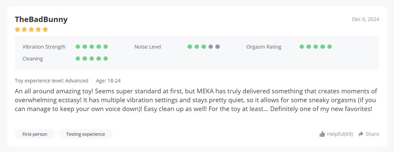Click fifth green dot of Orgasm Rating
This screenshot has height=152, width=394.
pyautogui.click(x=330, y=46)
